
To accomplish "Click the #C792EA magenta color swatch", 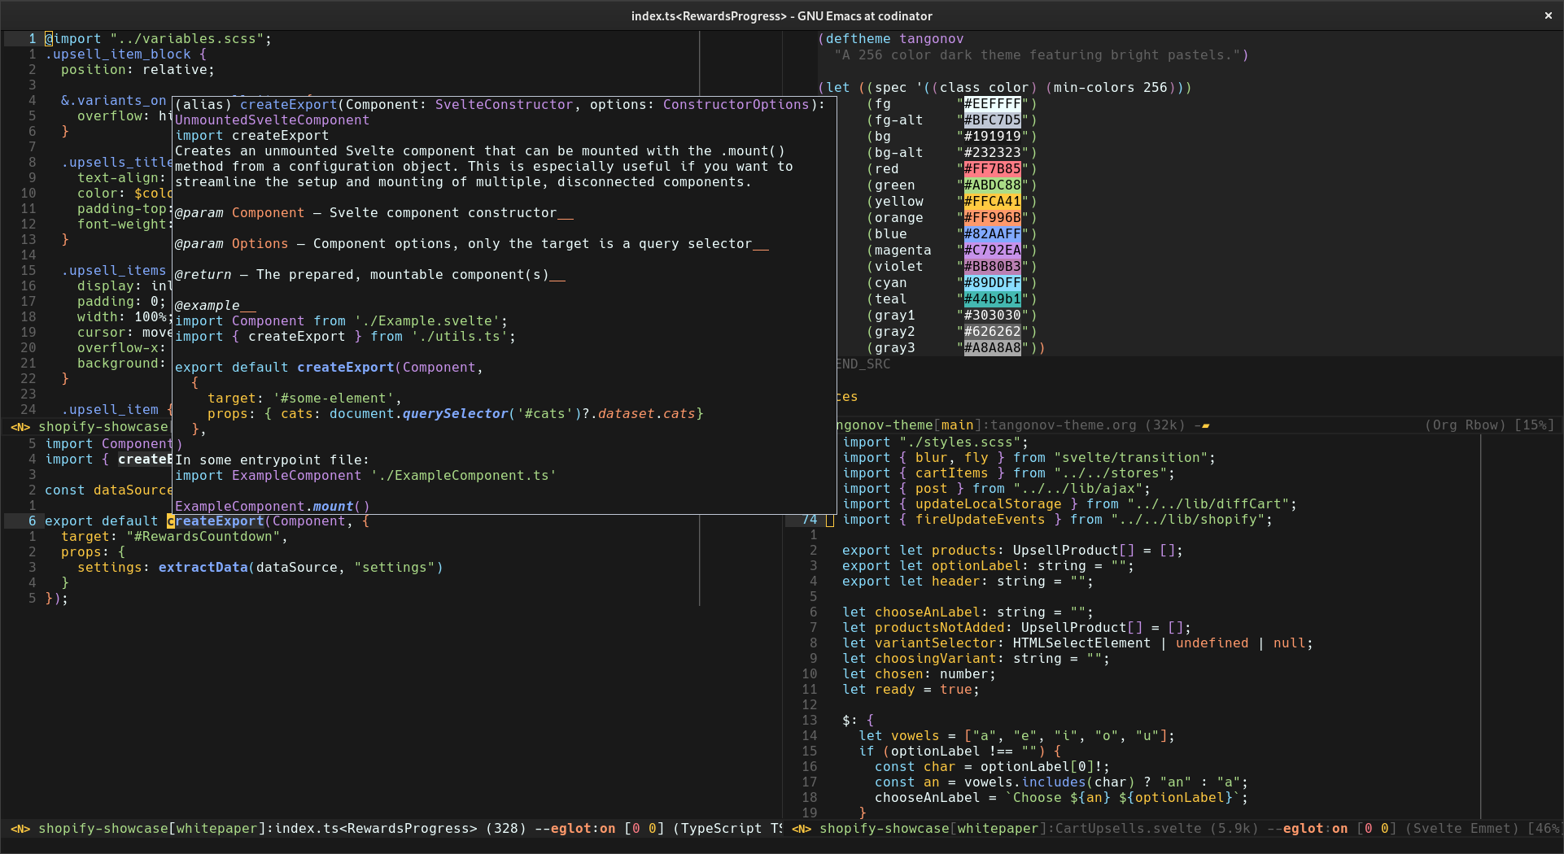I will click(992, 251).
